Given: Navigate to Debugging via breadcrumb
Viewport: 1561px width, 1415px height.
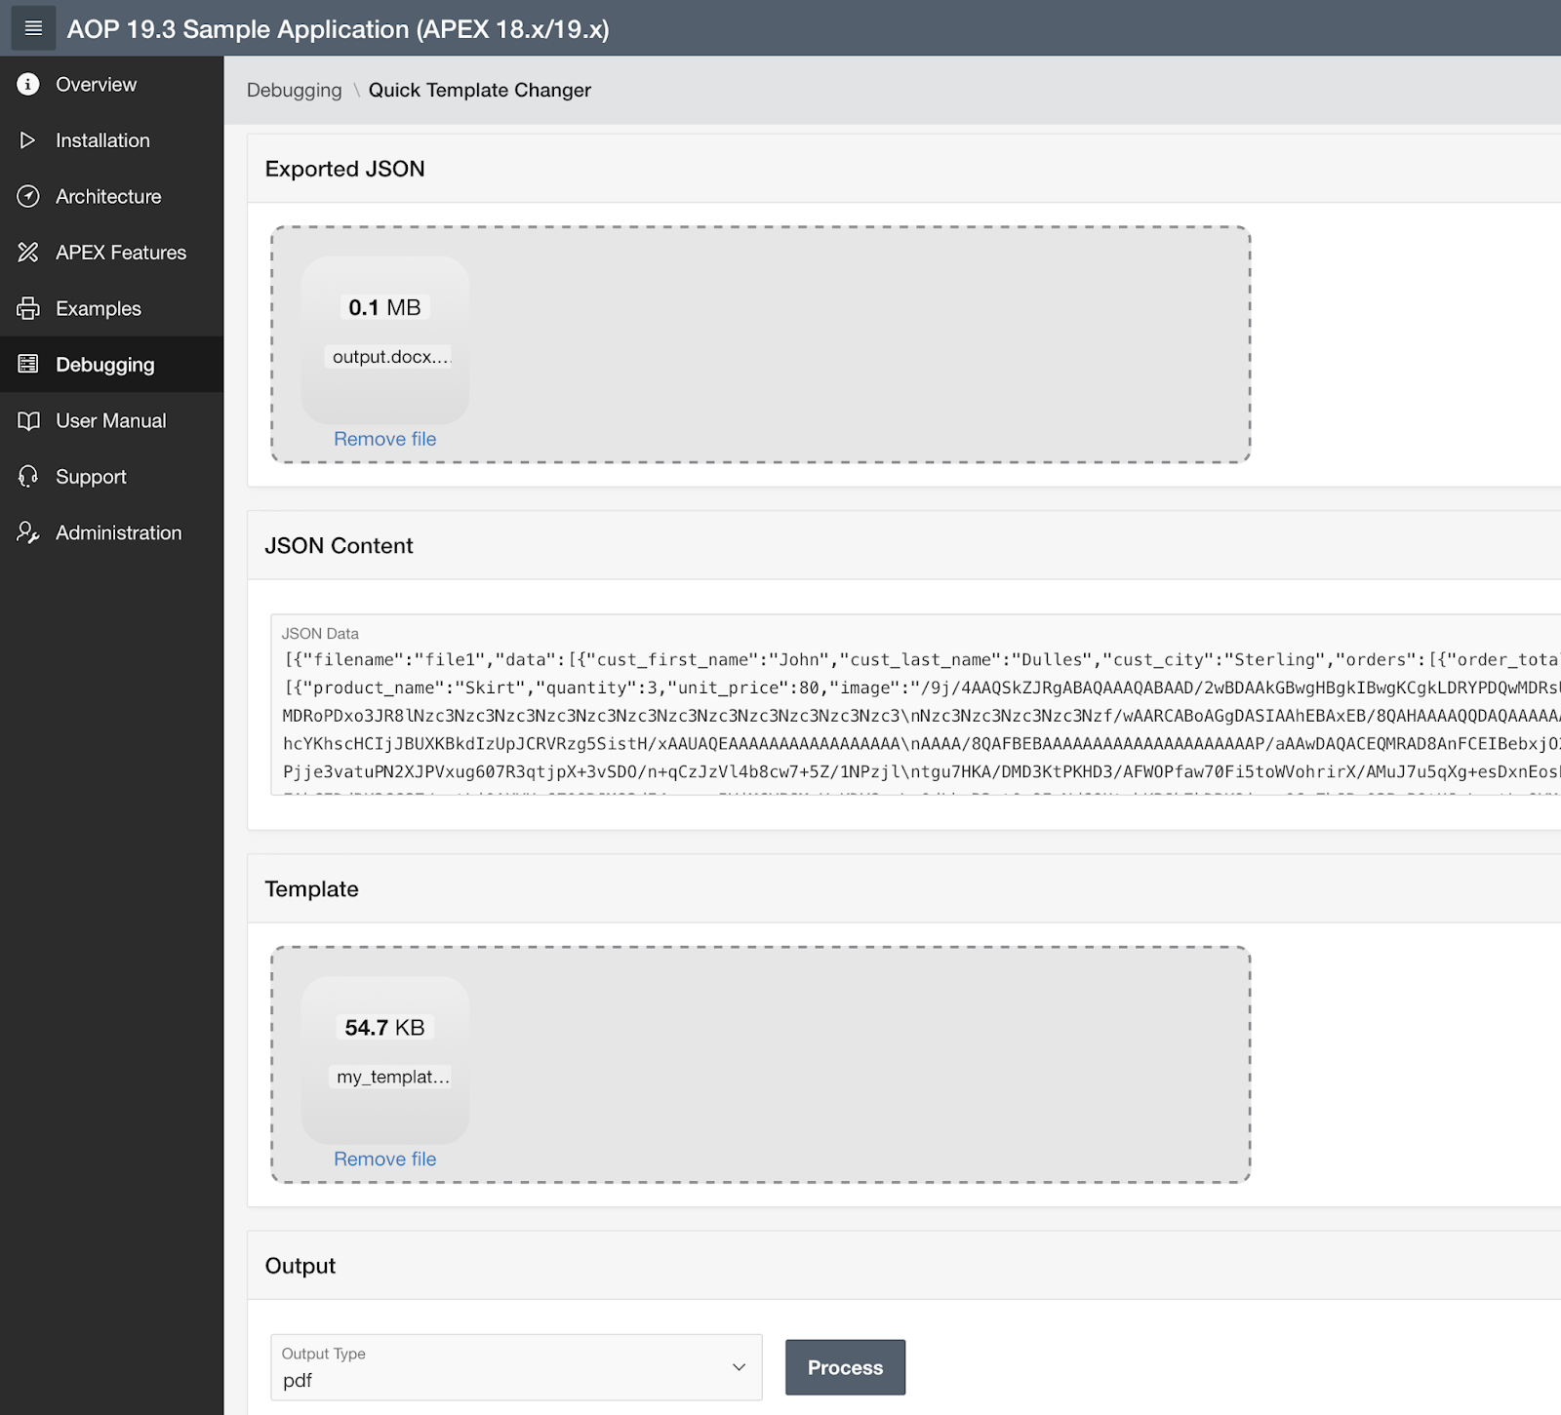Looking at the screenshot, I should (294, 90).
